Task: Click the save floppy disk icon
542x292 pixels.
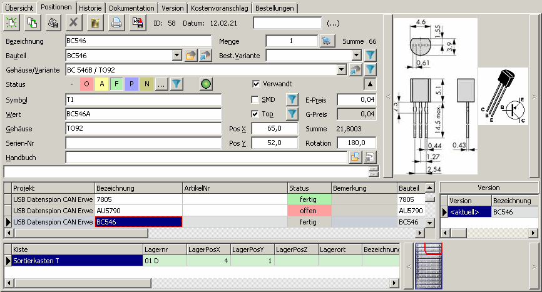Action: pyautogui.click(x=137, y=23)
